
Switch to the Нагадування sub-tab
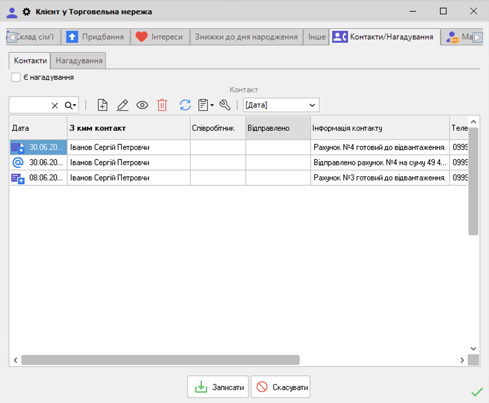(x=79, y=61)
